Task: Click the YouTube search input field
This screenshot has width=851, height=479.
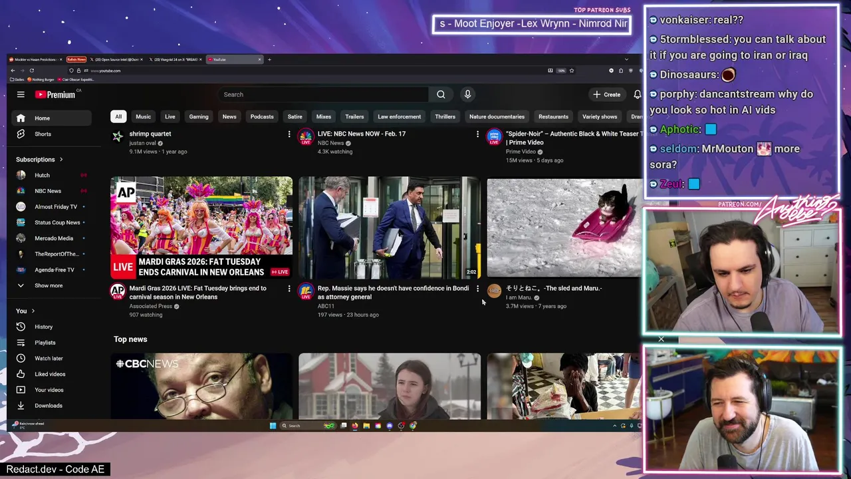Action: pos(324,94)
